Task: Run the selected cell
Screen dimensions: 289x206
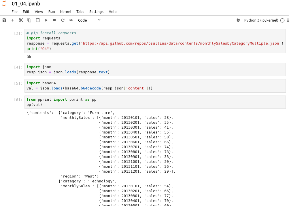Action: pos(46,20)
